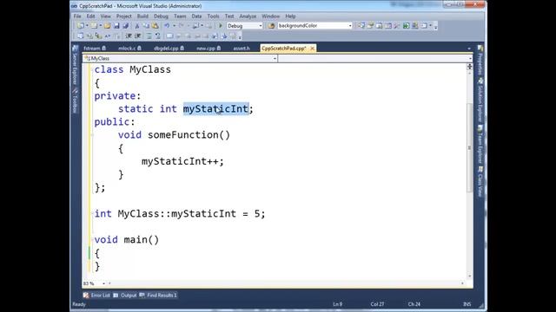Open the File menu
The width and height of the screenshot is (556, 312).
click(x=77, y=16)
